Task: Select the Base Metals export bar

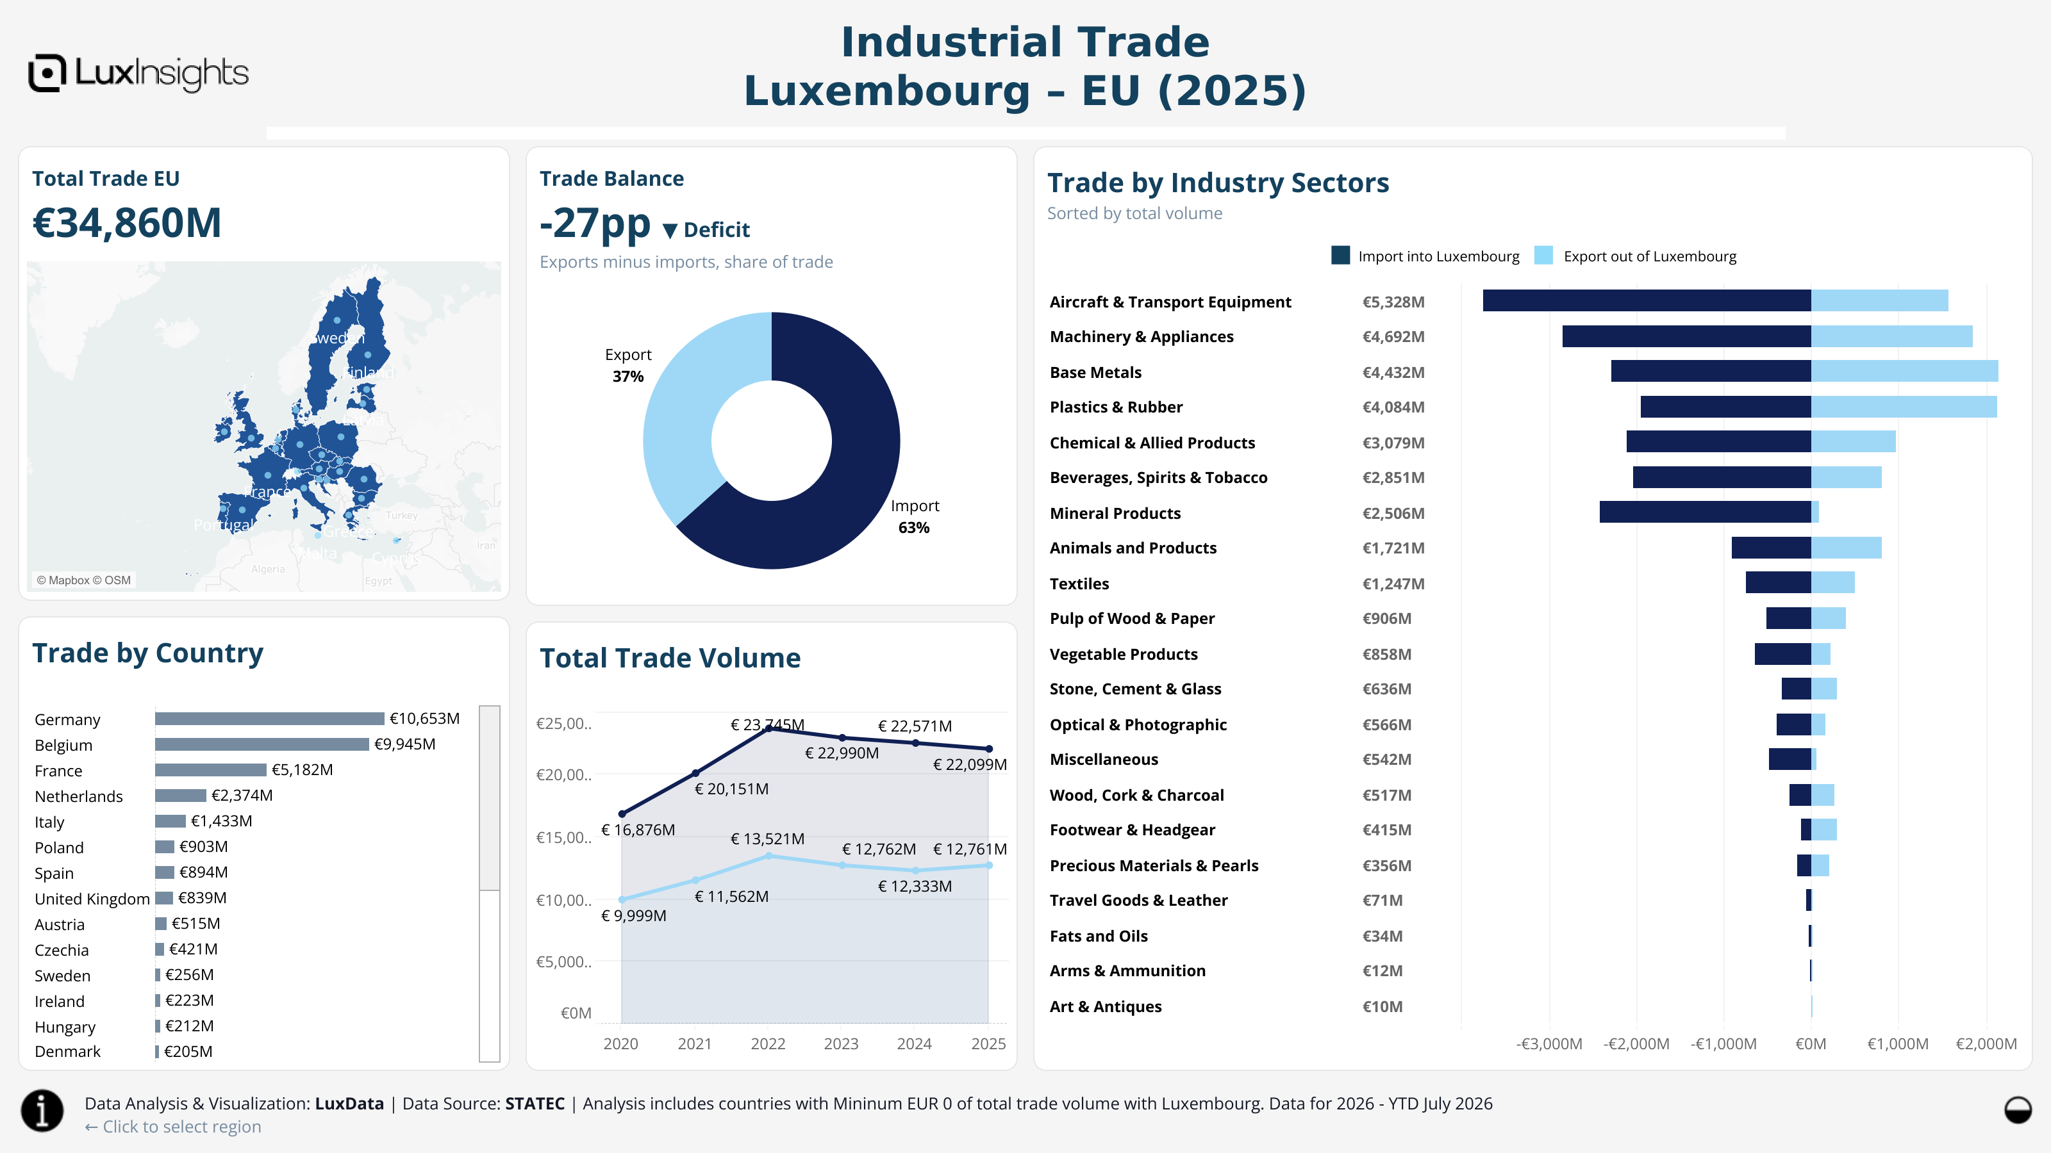Action: tap(1904, 371)
